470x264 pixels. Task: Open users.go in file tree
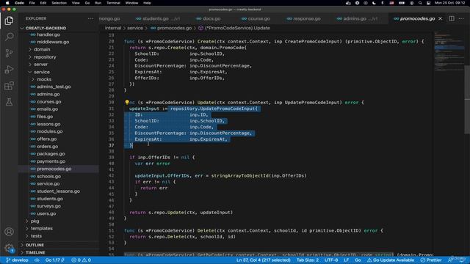(59, 213)
